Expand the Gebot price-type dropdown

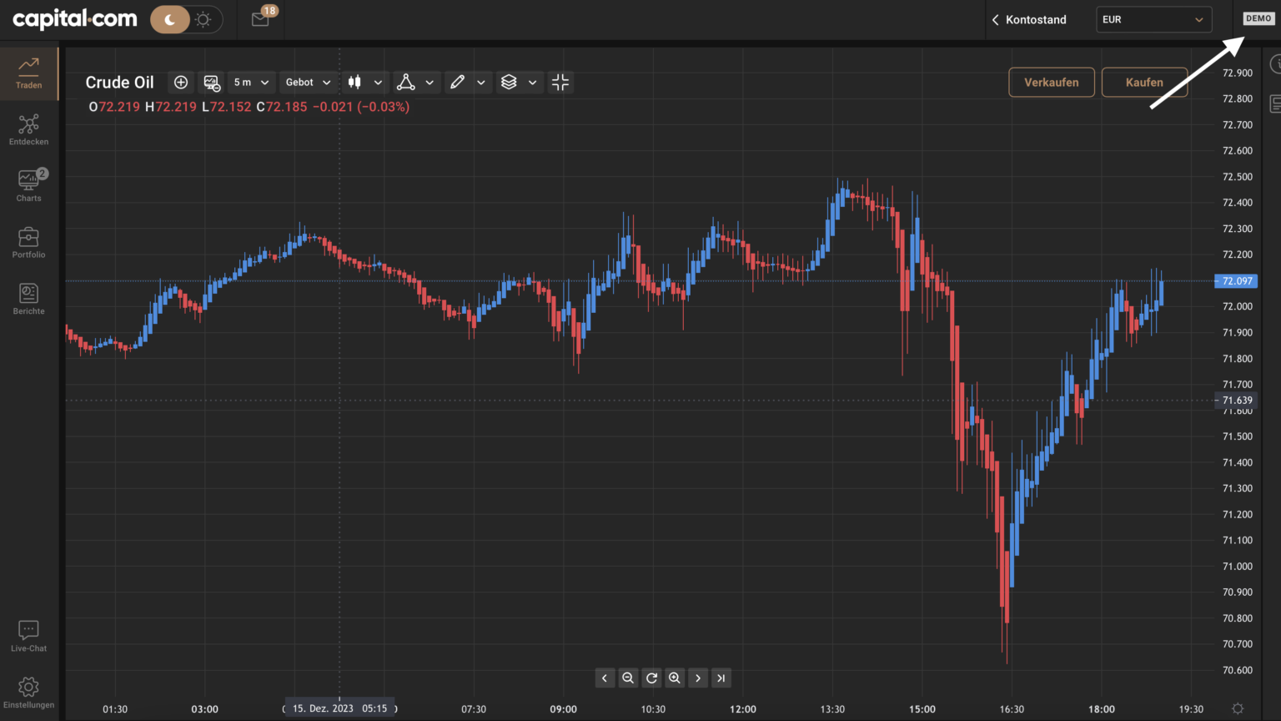click(x=308, y=82)
